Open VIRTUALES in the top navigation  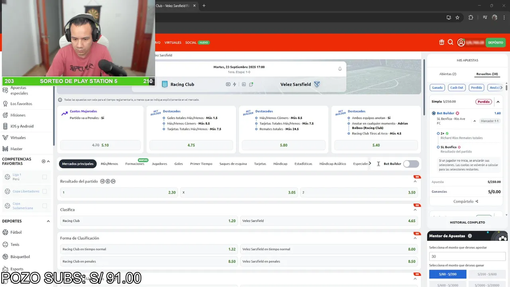[x=173, y=43]
